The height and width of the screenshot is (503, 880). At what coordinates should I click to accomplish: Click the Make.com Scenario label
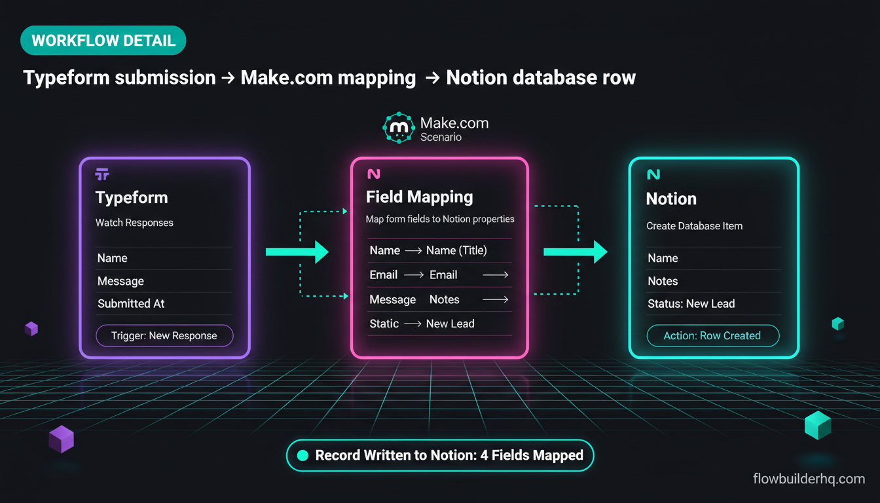454,129
